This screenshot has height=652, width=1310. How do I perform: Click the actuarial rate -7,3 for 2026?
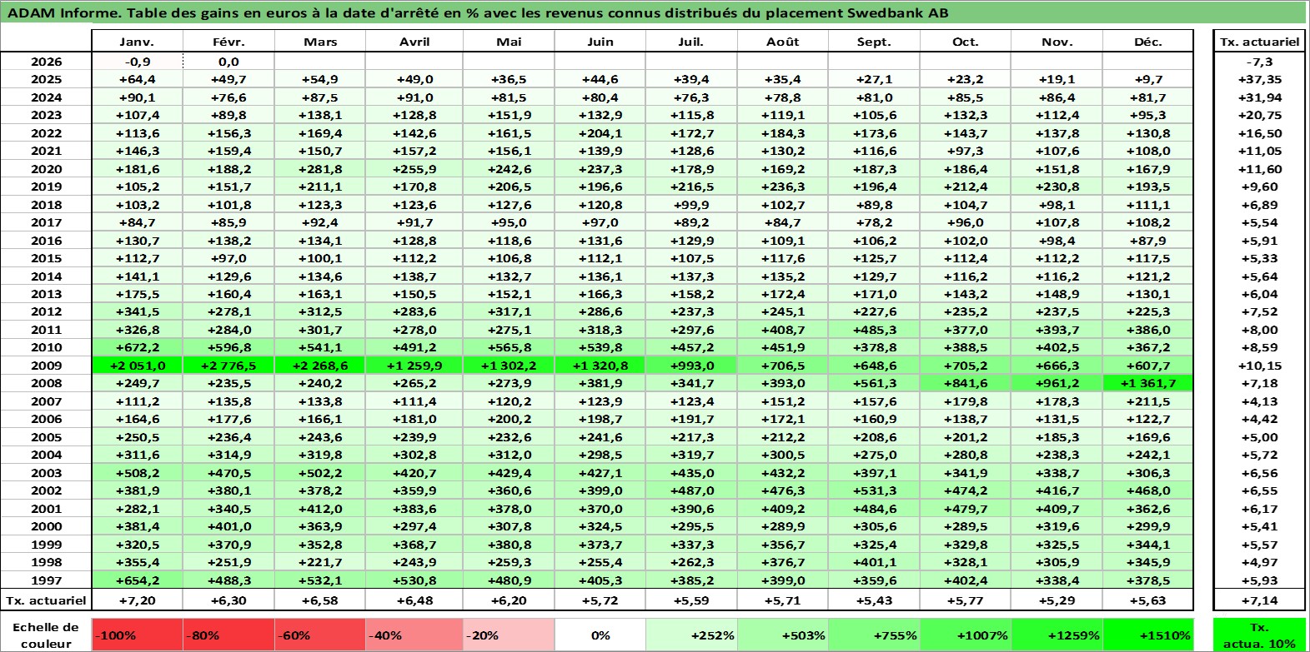click(x=1259, y=62)
